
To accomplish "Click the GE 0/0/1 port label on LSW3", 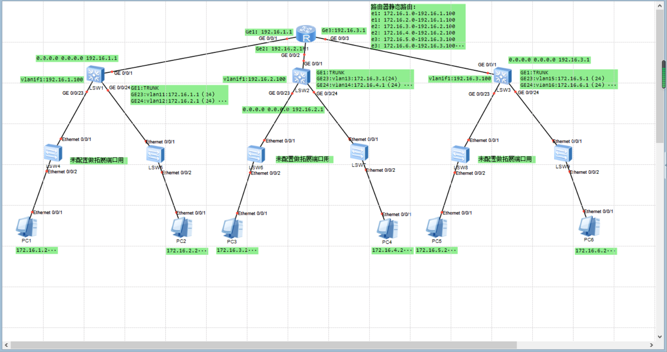I will point(487,65).
